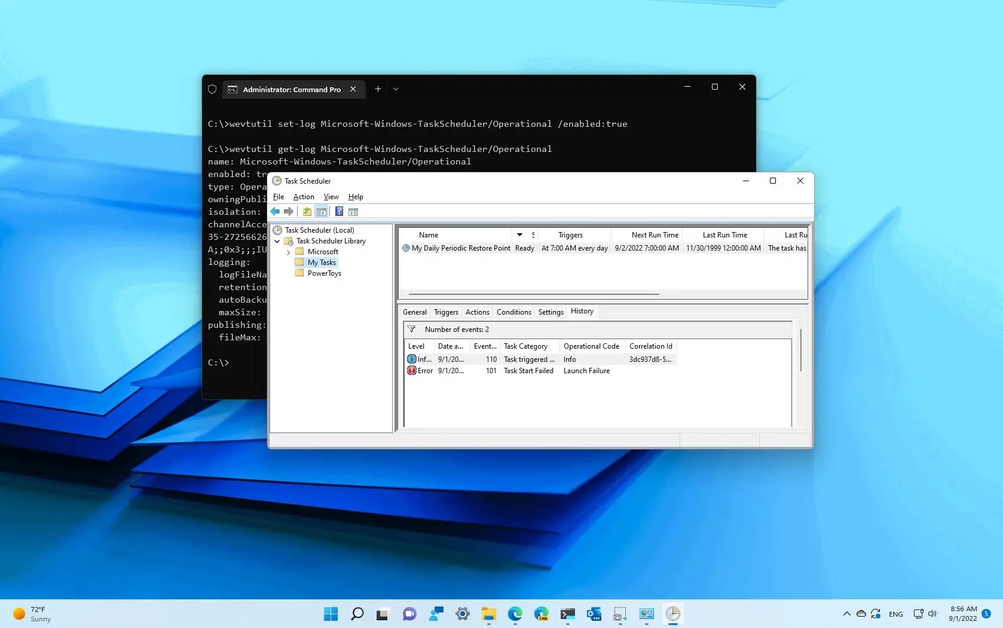Select the PowerToys folder in the tree

coord(323,273)
